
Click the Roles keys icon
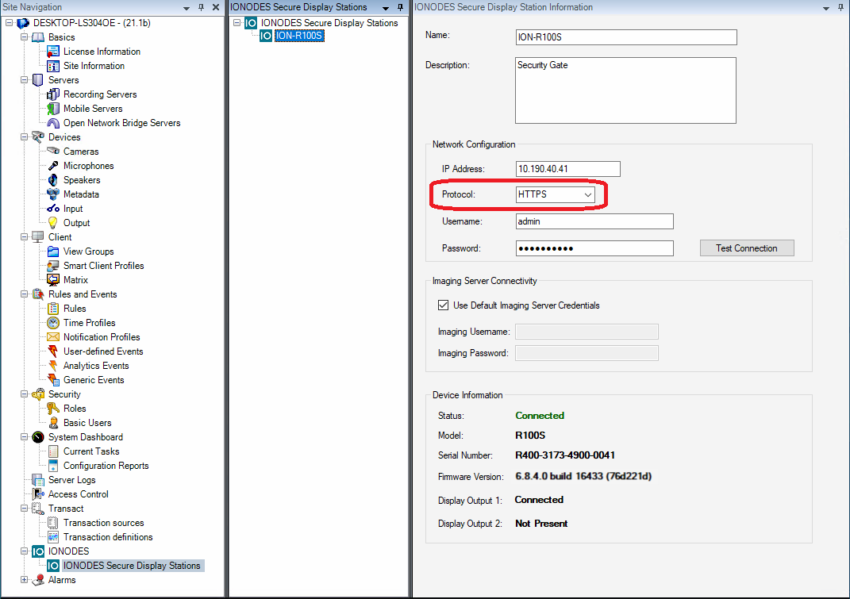(53, 408)
